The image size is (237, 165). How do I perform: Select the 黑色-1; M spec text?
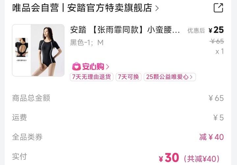[87, 42]
